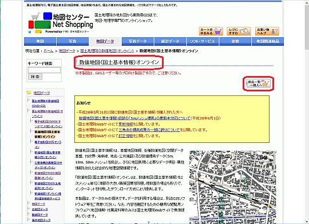This screenshot has height=224, width=309.
Task: Select the 地図データ navigation tab
Action: (x=105, y=41)
